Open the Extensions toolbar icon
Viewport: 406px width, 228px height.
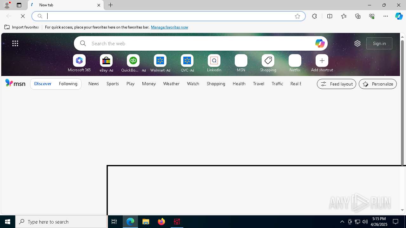[x=314, y=16]
